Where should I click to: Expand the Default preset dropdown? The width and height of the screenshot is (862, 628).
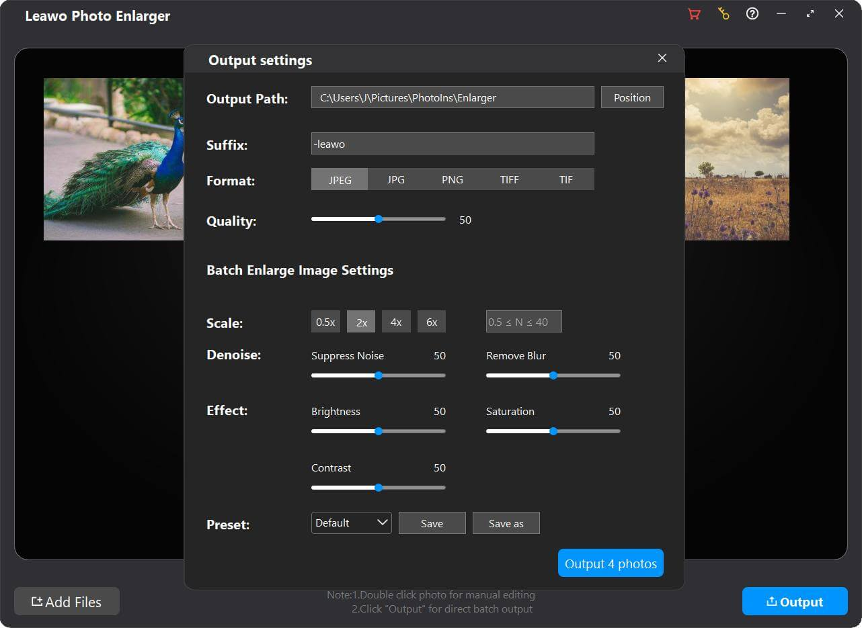pos(351,523)
